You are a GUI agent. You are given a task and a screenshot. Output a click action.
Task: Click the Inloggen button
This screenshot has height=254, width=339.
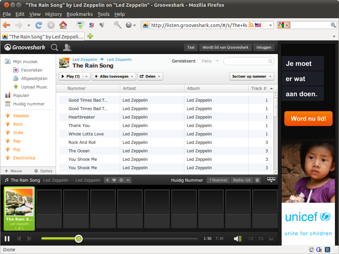[x=264, y=47]
